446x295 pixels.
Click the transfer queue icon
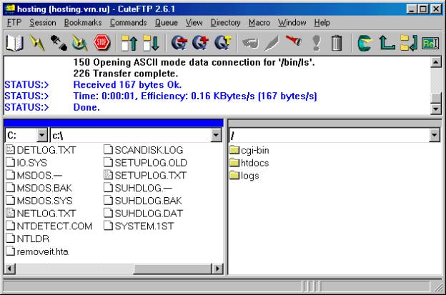(223, 43)
